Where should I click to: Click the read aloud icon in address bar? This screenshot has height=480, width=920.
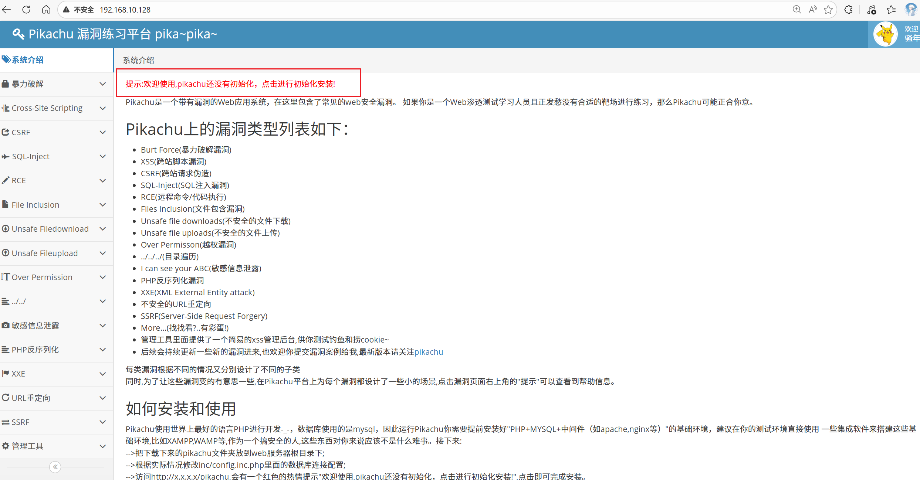[x=813, y=10]
